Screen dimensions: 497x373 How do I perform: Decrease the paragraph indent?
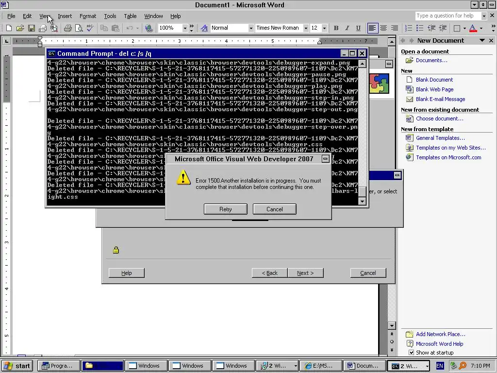coord(431,28)
